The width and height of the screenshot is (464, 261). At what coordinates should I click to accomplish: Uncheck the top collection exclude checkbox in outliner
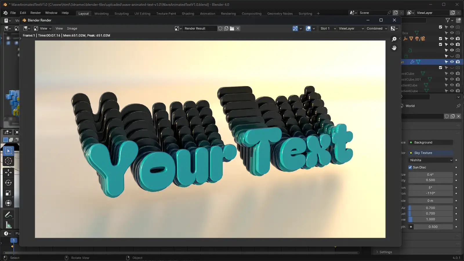(441, 27)
